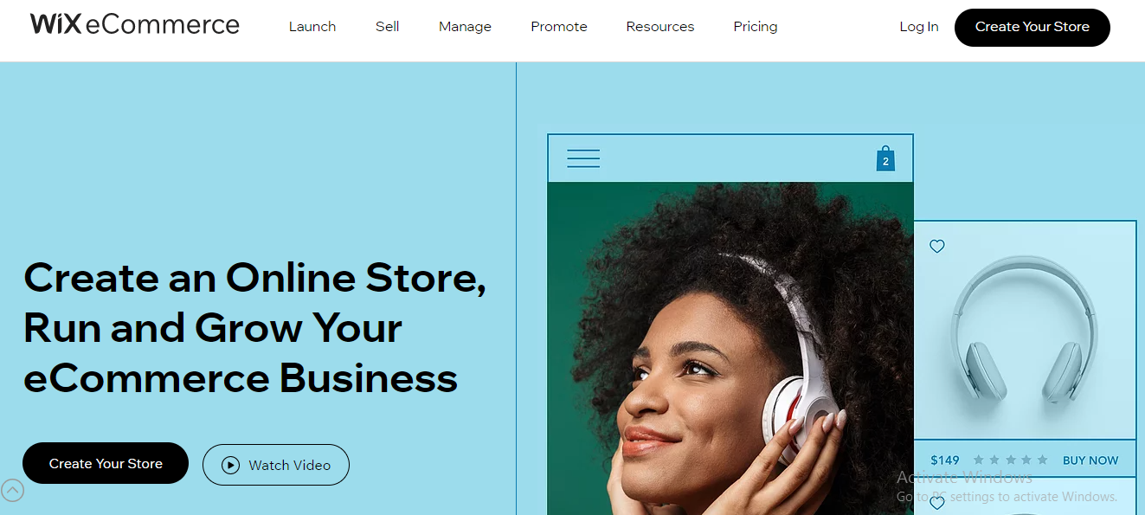The width and height of the screenshot is (1145, 515).
Task: Go to the Pricing page
Action: (756, 27)
